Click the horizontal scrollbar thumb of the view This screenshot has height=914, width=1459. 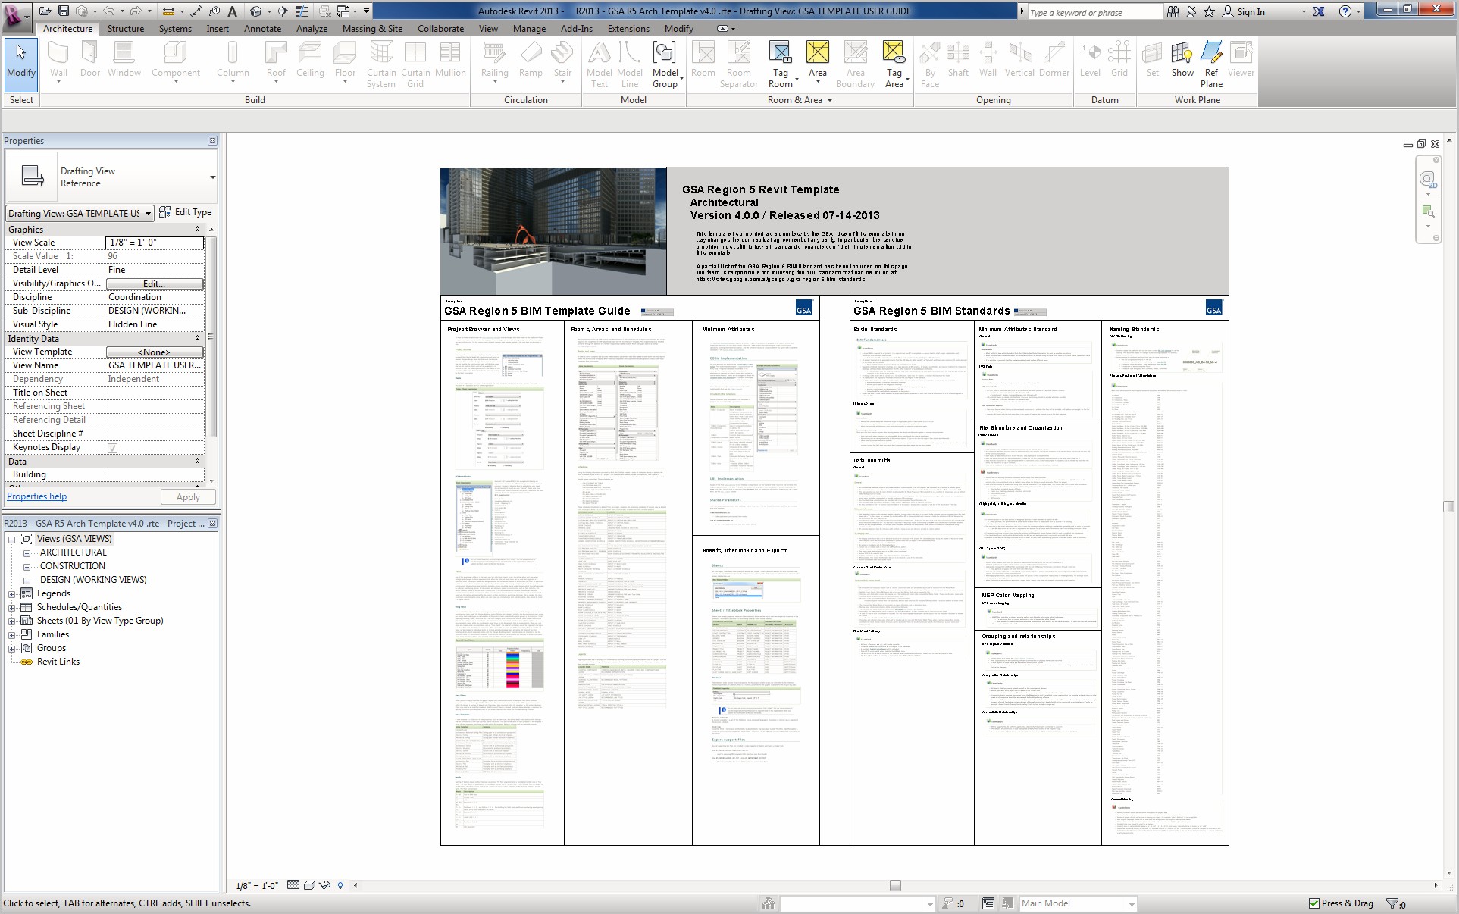pyautogui.click(x=895, y=885)
